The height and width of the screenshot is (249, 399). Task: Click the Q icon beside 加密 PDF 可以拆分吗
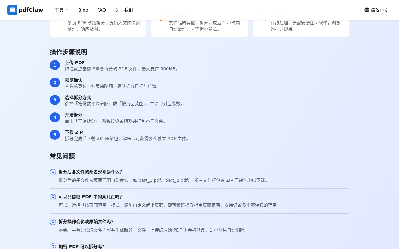pyautogui.click(x=53, y=247)
